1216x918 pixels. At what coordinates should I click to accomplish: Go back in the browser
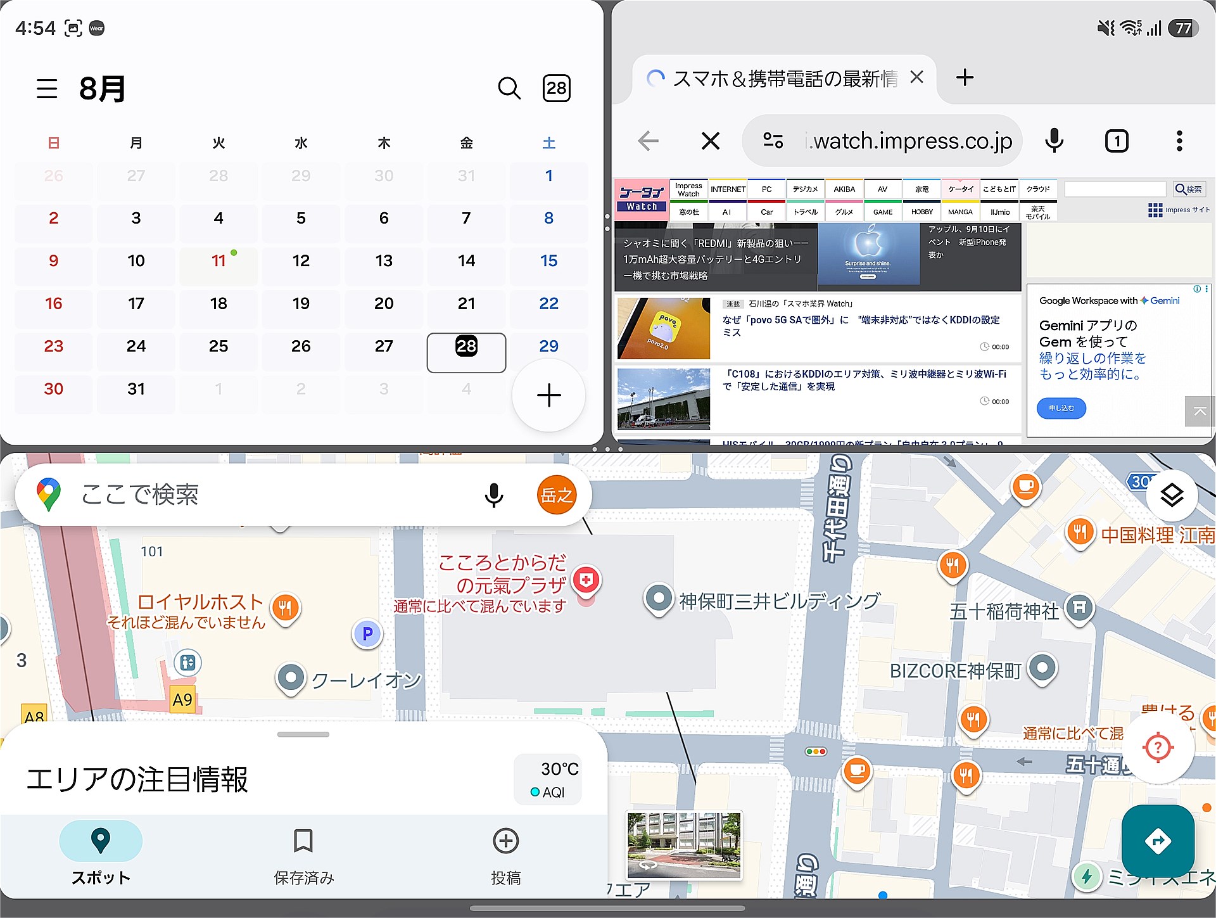648,141
